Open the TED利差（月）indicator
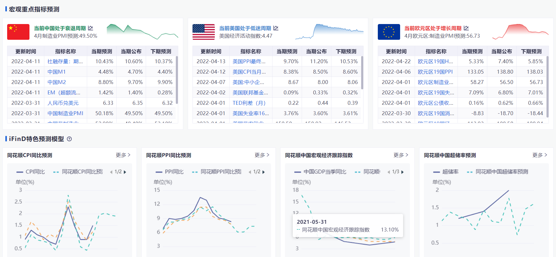The height and width of the screenshot is (257, 556). coord(249,103)
